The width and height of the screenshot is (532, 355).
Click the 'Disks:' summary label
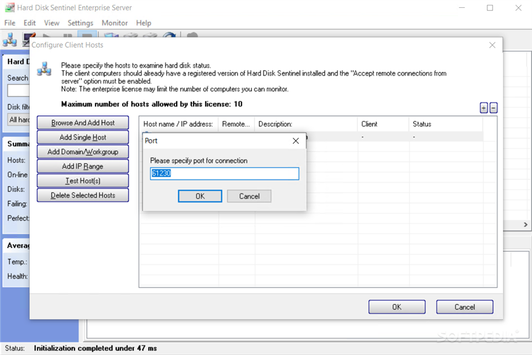16,189
